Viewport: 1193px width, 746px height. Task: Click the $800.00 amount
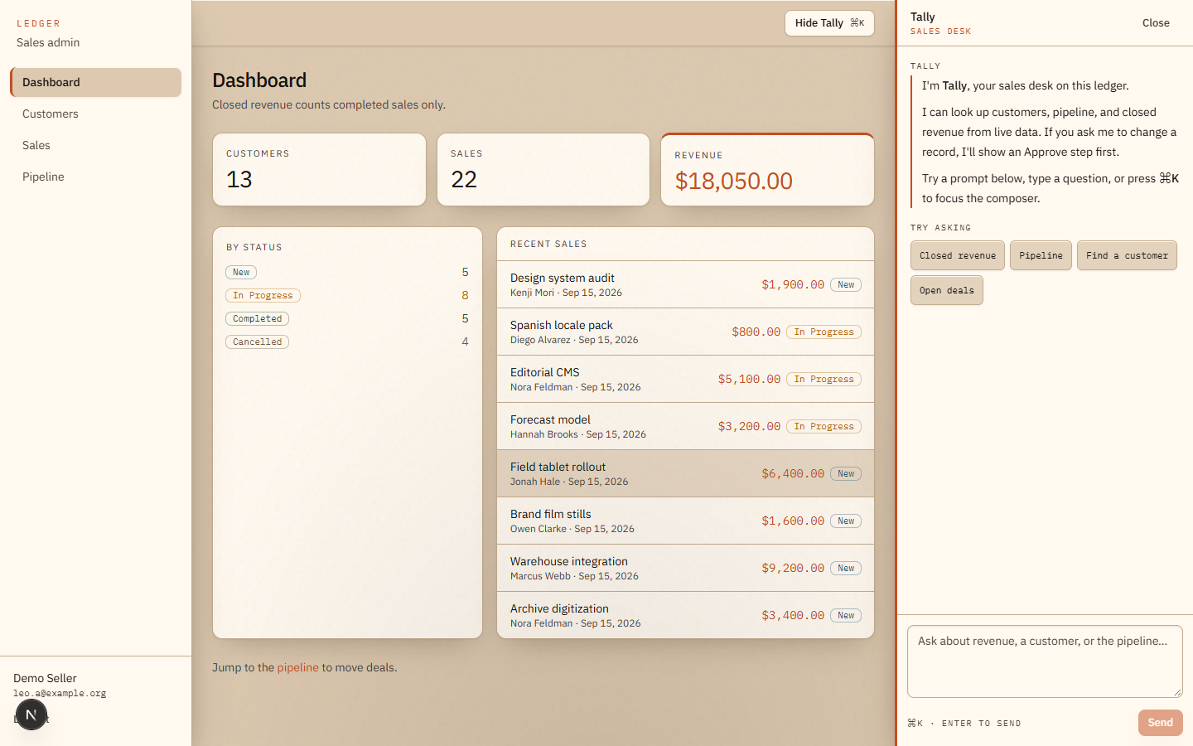click(x=756, y=332)
